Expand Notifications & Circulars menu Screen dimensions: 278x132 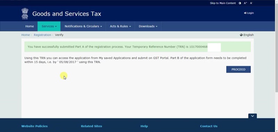coord(83,26)
